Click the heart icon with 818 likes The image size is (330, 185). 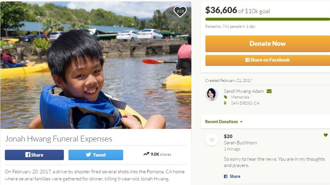click(180, 12)
